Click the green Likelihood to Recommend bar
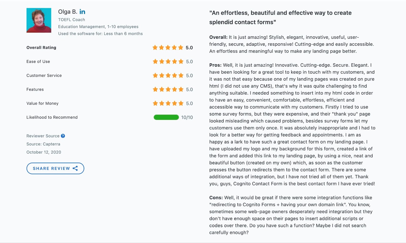The height and width of the screenshot is (243, 406). [166, 117]
